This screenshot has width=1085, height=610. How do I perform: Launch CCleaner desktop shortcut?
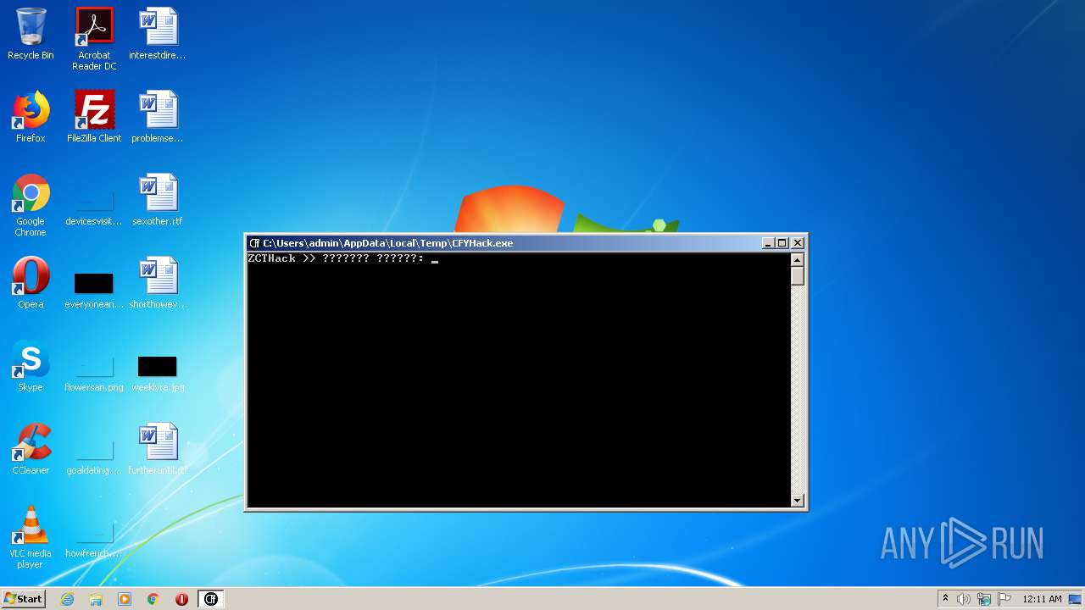[31, 449]
